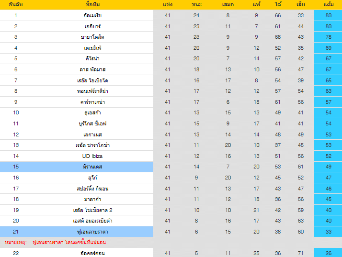Select the อันดับ rank column header

click(16, 5)
